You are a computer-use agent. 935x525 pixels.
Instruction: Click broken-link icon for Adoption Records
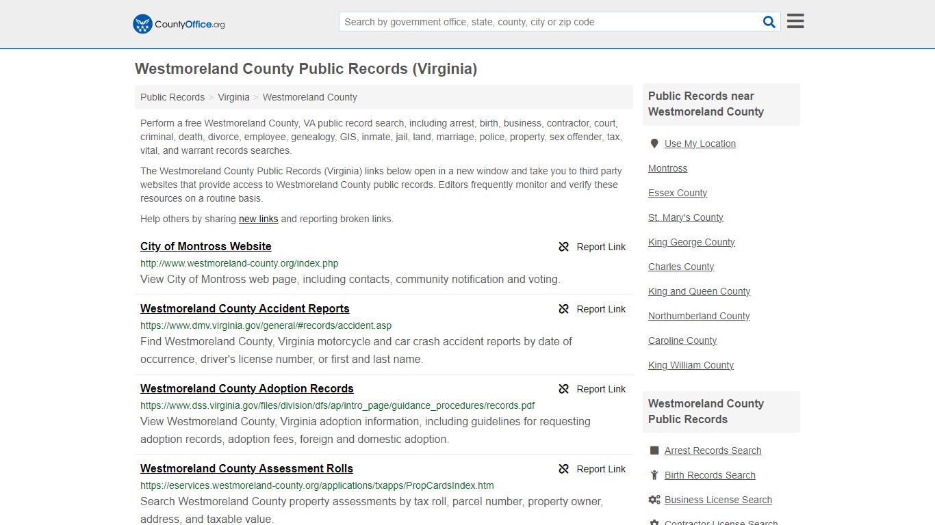pos(564,389)
